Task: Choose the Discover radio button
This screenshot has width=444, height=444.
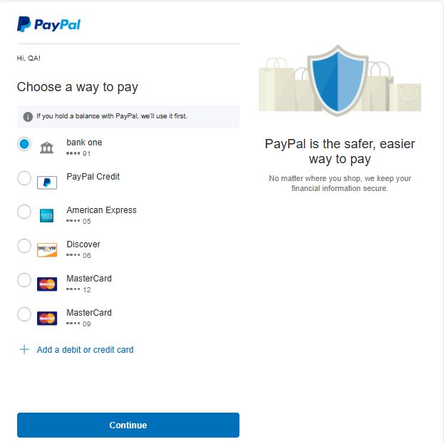Action: (24, 246)
